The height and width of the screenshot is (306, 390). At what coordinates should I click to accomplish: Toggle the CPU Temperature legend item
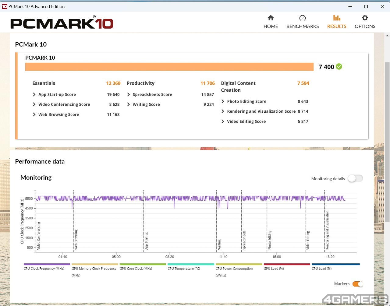[x=184, y=269]
